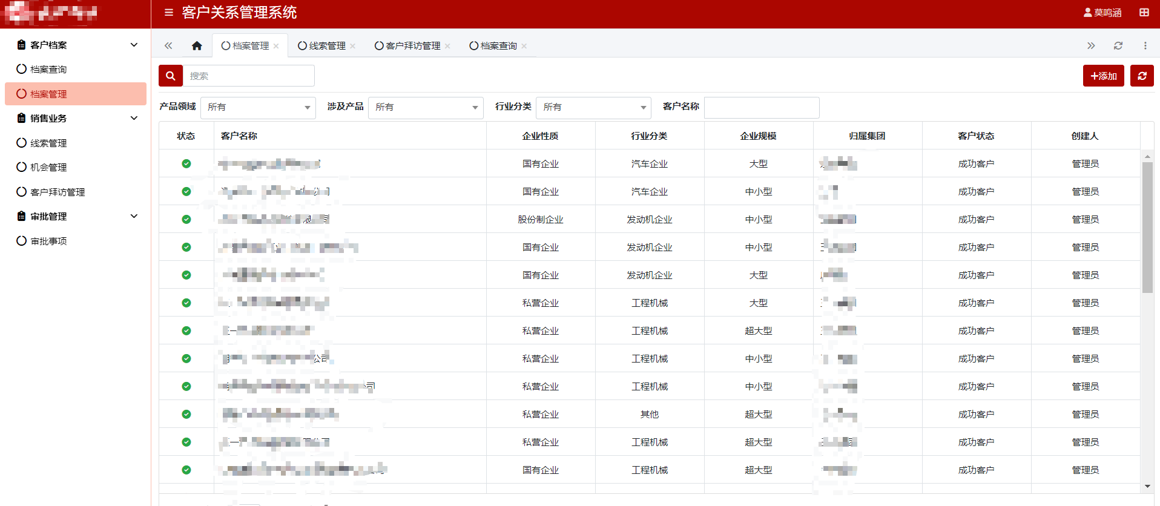Close the 客户拜访管理 tab
This screenshot has height=506, width=1160.
[447, 46]
